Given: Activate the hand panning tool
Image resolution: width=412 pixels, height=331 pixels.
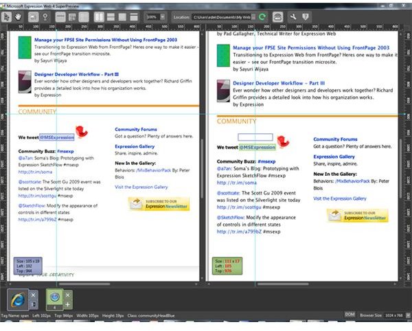Looking at the screenshot, I should coord(18,17).
